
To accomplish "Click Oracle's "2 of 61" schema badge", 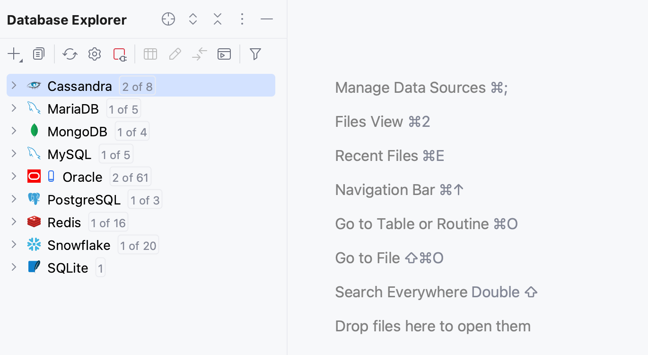I will pyautogui.click(x=131, y=177).
